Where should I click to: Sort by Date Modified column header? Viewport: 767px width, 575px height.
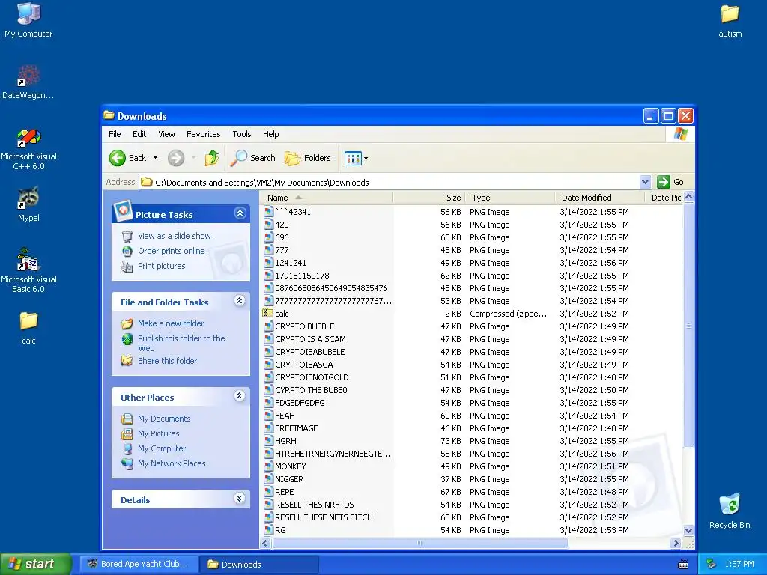[600, 198]
